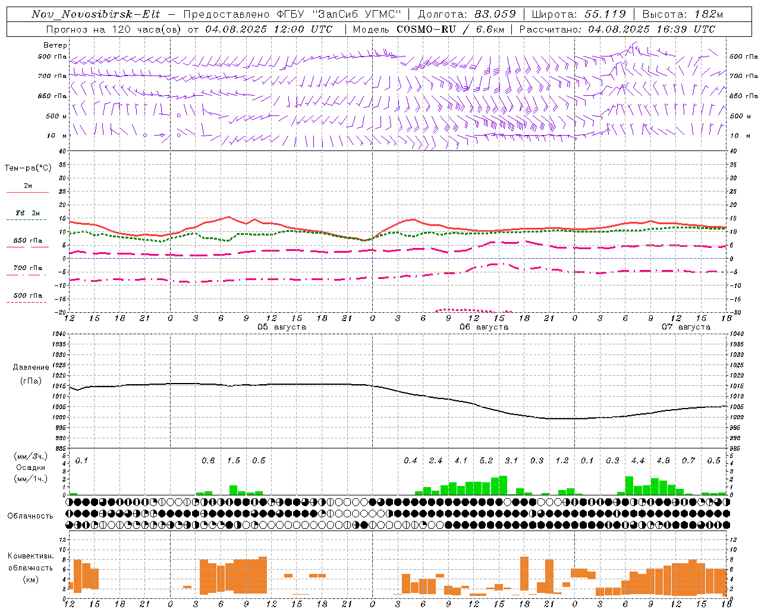Click the 850 гПа temperature legend entry

28,241
